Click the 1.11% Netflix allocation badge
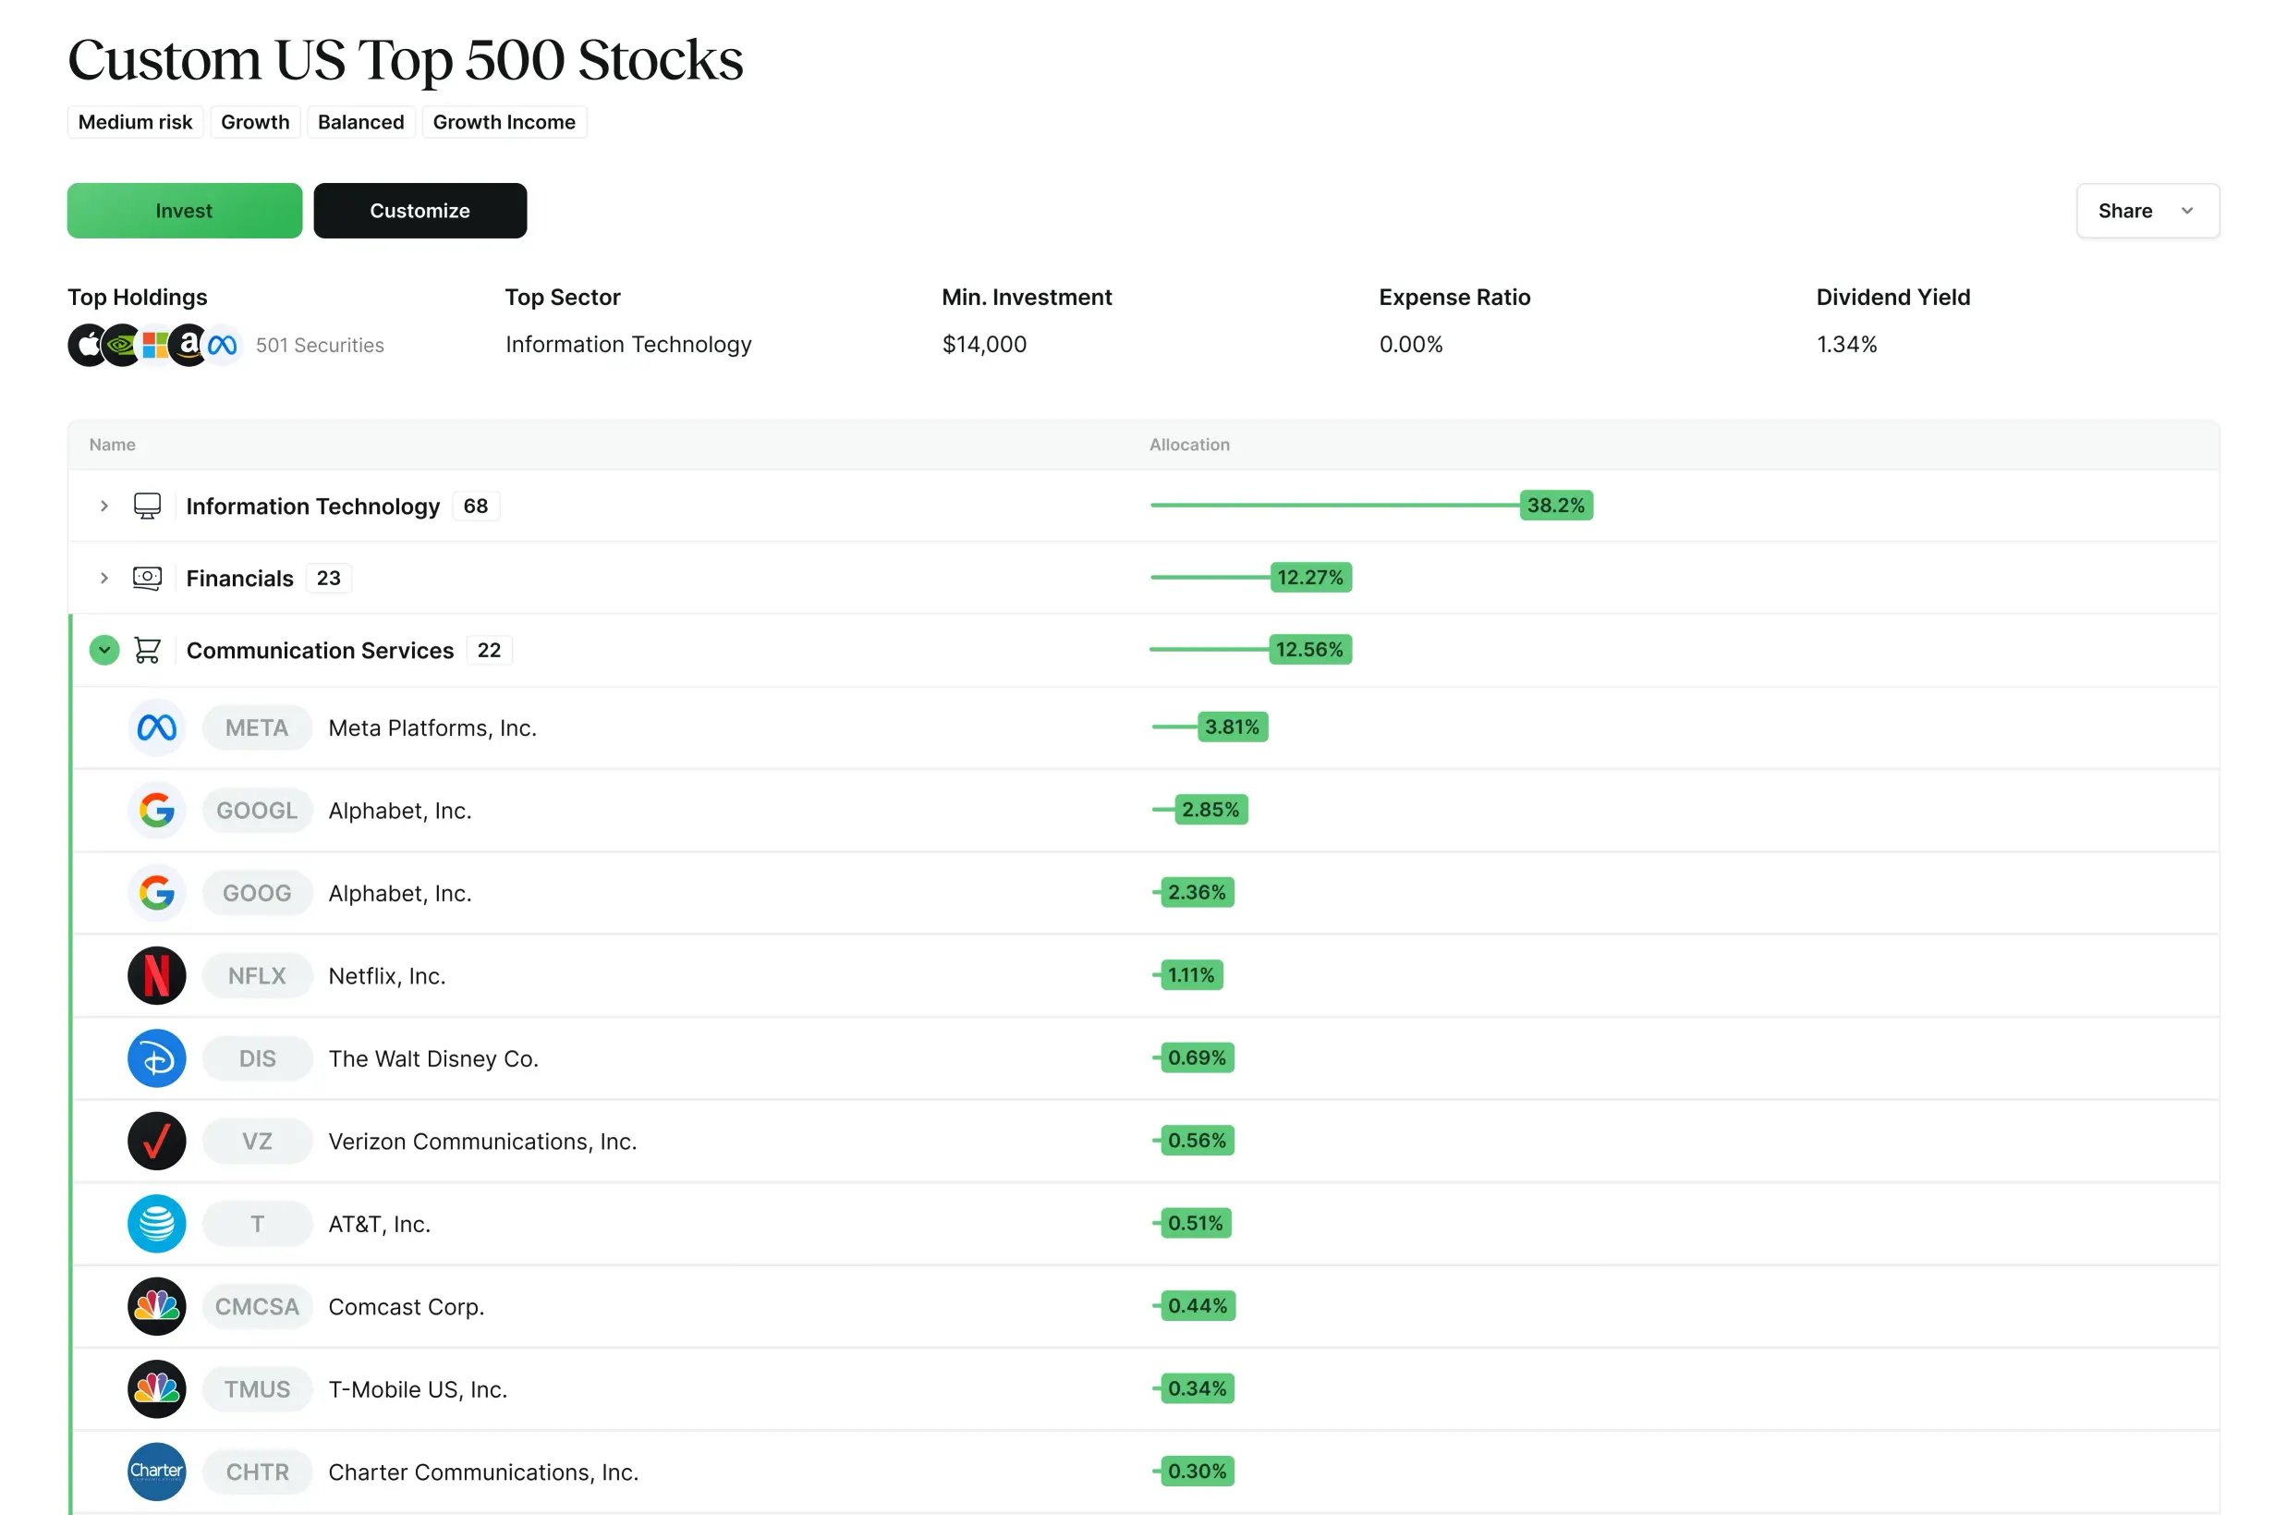2287x1515 pixels. [x=1192, y=975]
